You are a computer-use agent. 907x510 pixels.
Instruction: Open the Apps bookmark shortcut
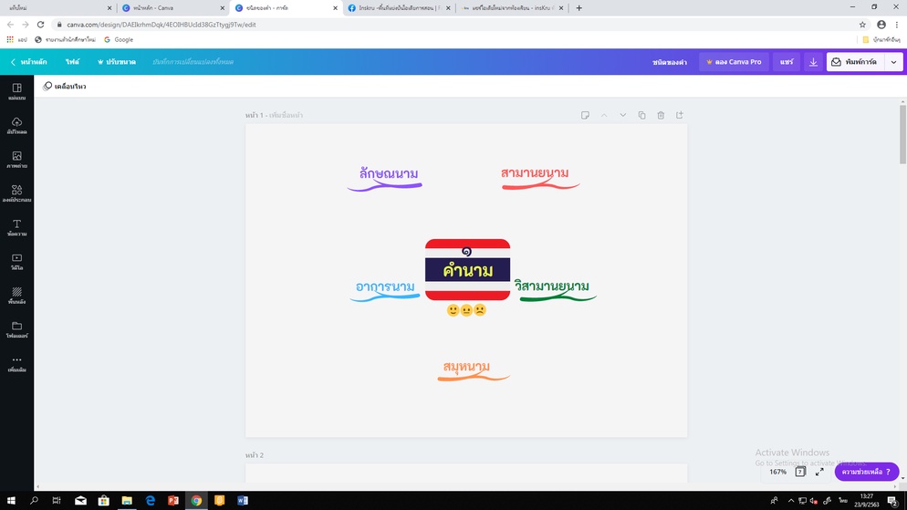point(16,40)
